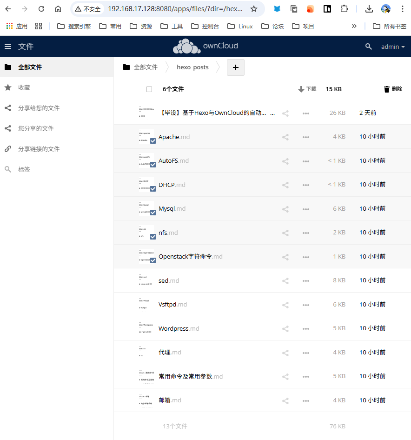
Task: Toggle the browser side panel icon
Action: [327, 9]
